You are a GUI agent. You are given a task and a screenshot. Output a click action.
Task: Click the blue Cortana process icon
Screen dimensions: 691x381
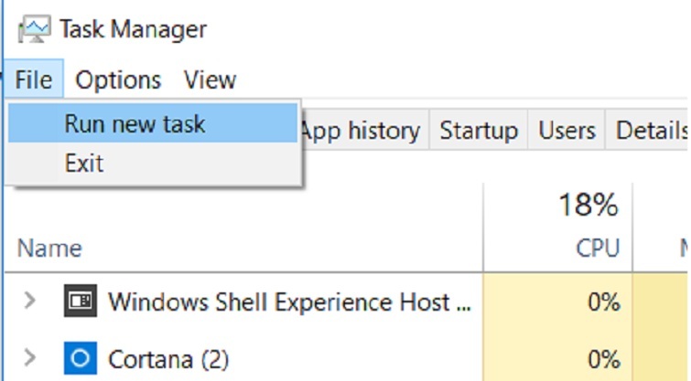[x=81, y=357]
